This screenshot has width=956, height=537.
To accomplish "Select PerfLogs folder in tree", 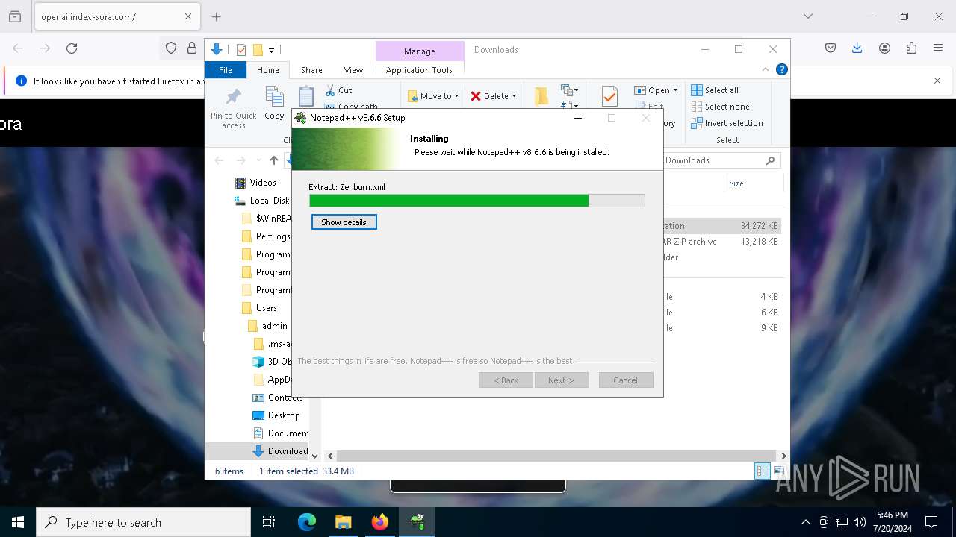I will click(x=267, y=236).
